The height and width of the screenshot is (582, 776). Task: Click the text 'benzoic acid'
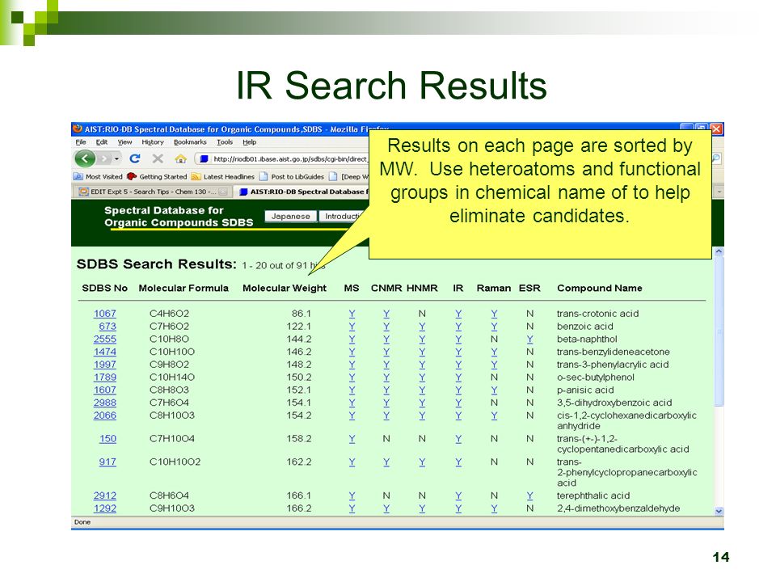click(x=585, y=327)
